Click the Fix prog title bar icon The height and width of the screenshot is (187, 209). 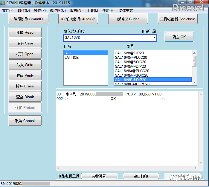point(2,3)
